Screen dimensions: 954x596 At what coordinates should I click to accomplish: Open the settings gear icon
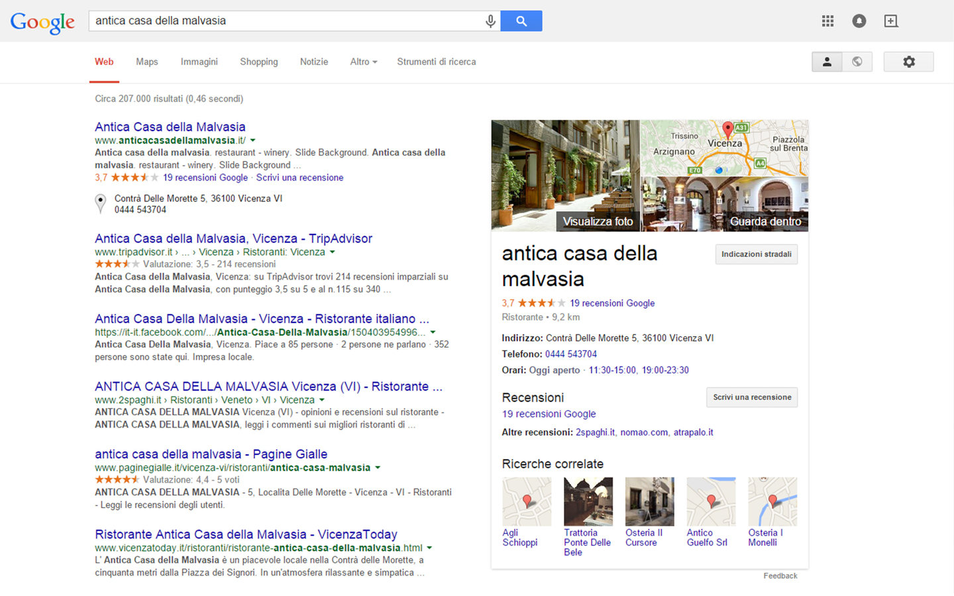click(x=909, y=62)
